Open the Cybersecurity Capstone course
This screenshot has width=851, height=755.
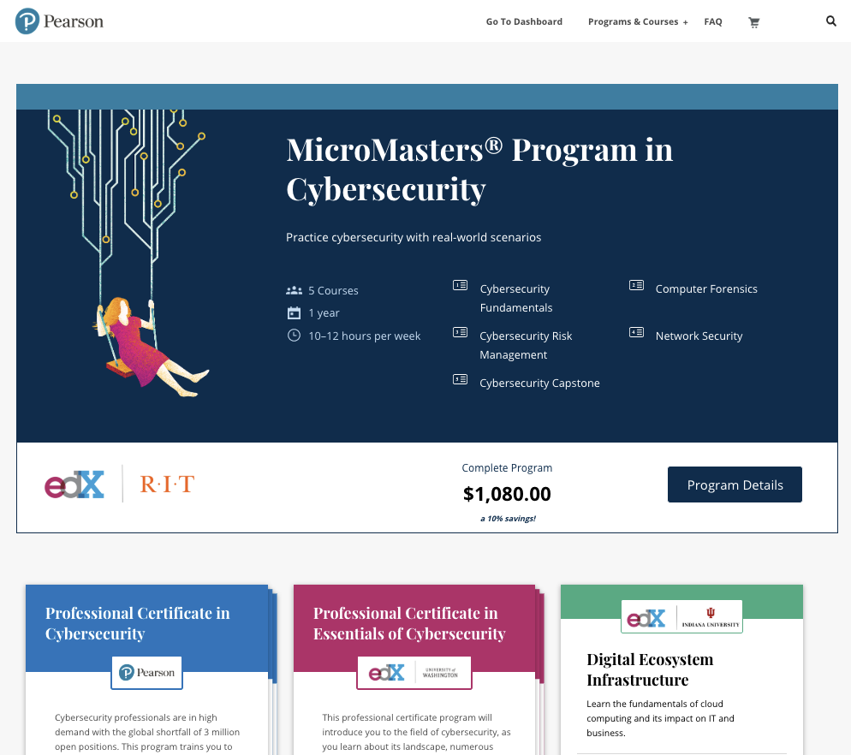pos(539,383)
